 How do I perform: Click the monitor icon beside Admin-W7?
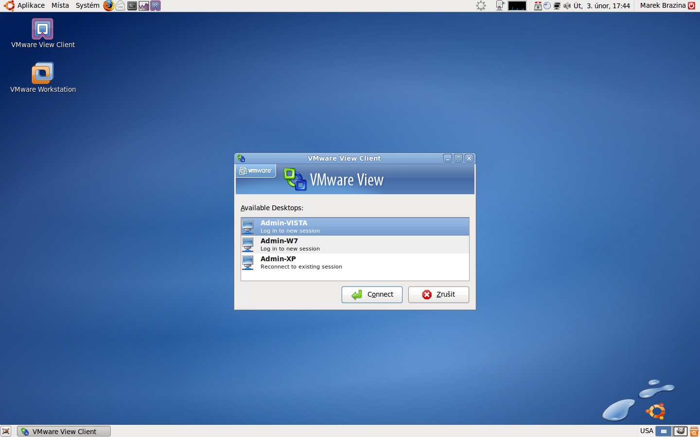click(248, 244)
